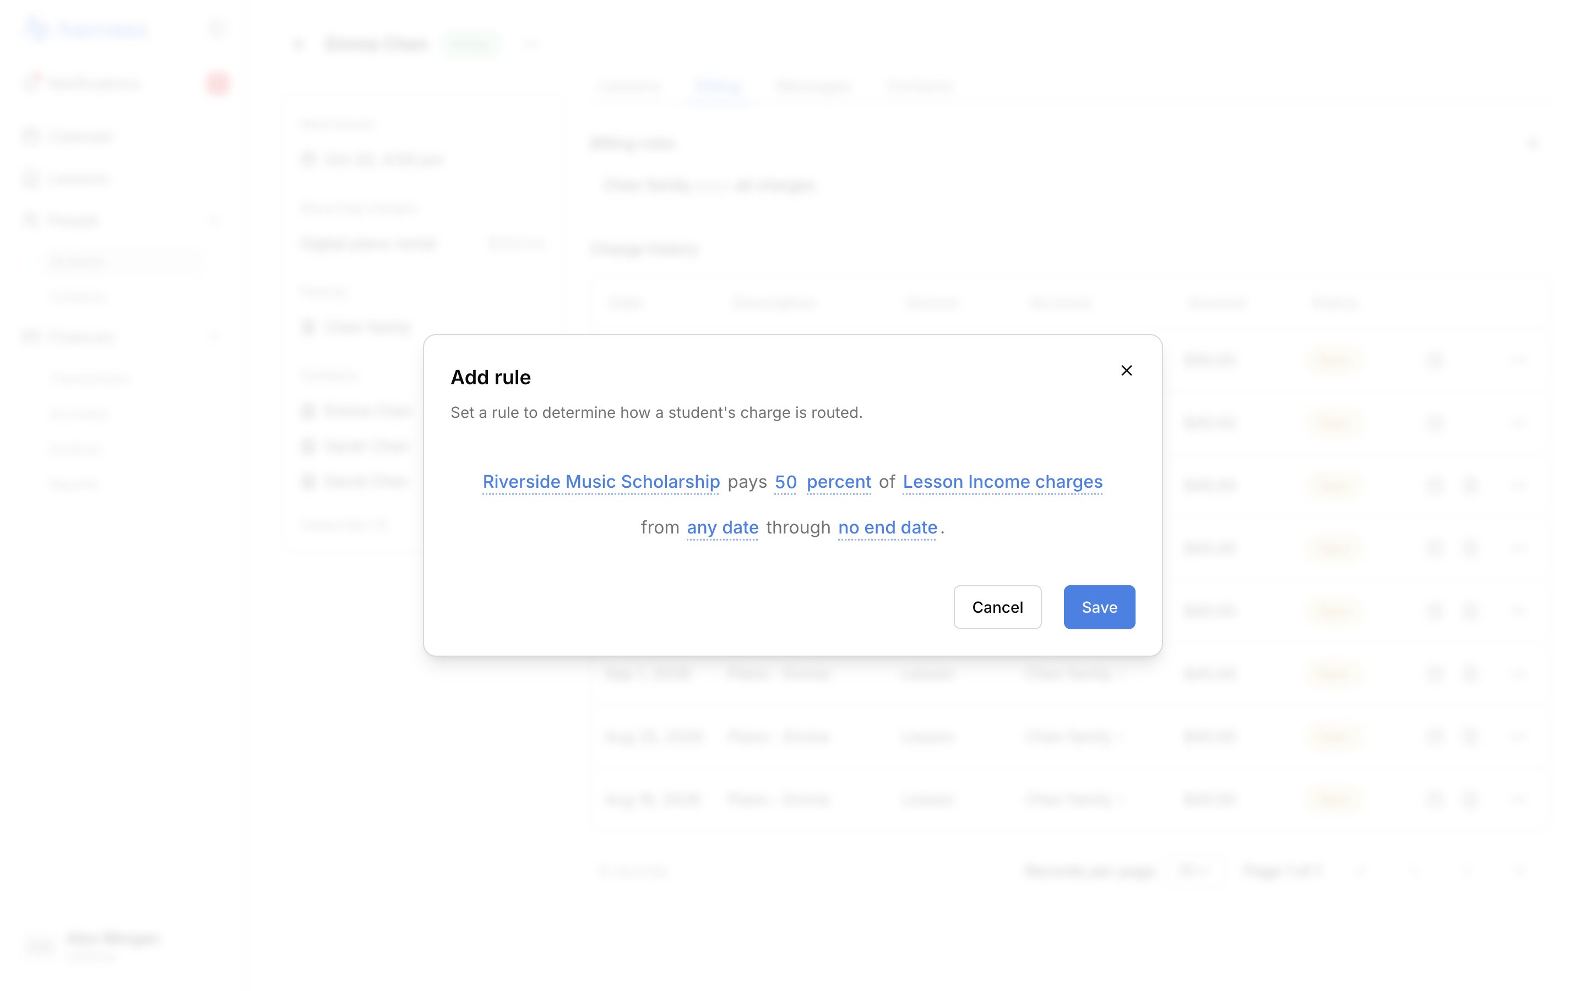Open the Lesson Income charges selector
Image resolution: width=1586 pixels, height=991 pixels.
(x=1002, y=482)
